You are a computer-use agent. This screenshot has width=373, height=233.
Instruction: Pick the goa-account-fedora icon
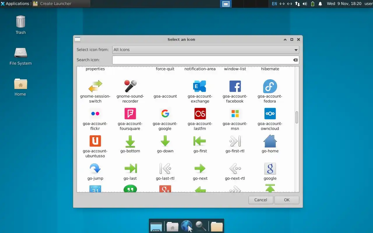[270, 86]
